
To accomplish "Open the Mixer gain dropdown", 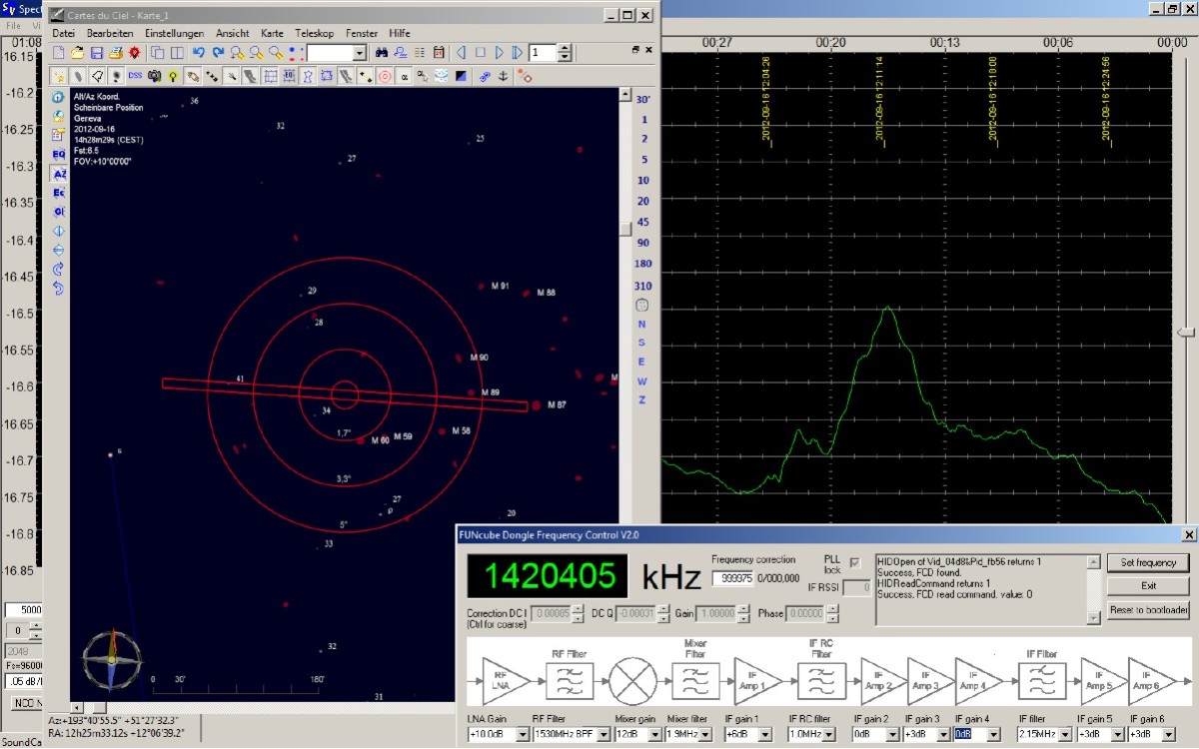I will click(654, 735).
